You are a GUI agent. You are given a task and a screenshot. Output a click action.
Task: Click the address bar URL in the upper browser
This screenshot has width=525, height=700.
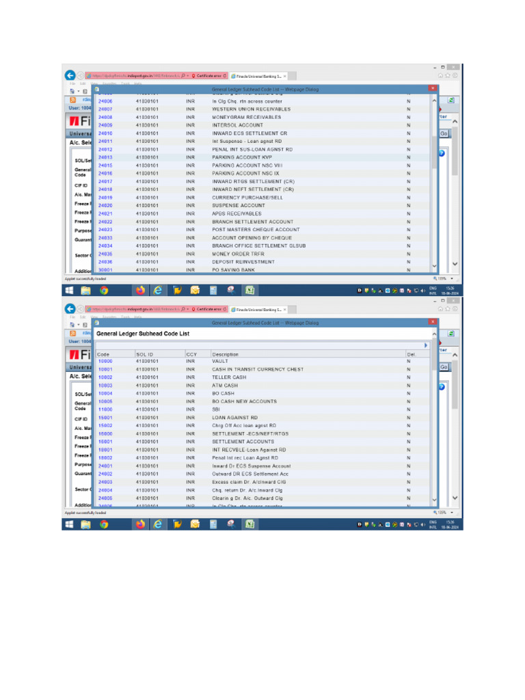click(x=136, y=76)
